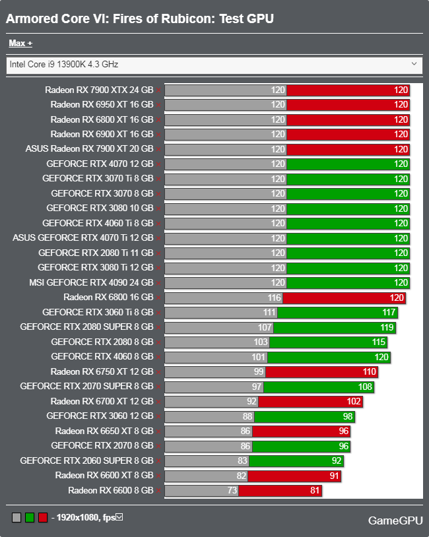Remove GEFORCE RTX 3070 8 GB row
429x537 pixels.
pyautogui.click(x=158, y=194)
